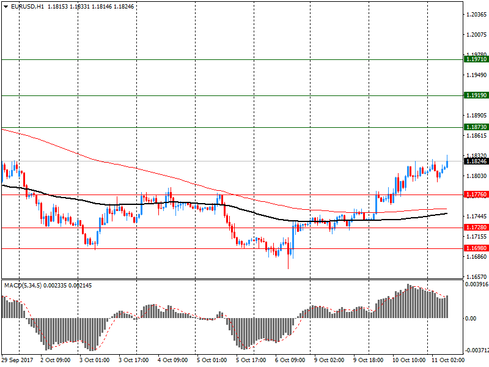This screenshot has height=367, width=489.
Task: Click the EURUSD,H1 chart title text
Action: pos(28,7)
